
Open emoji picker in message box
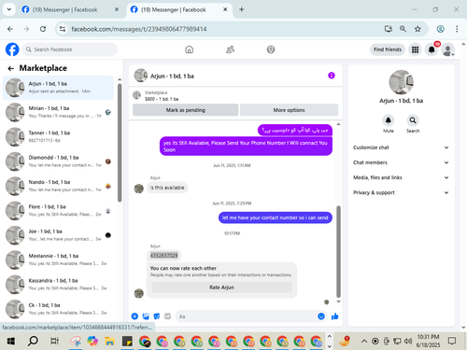pyautogui.click(x=321, y=316)
